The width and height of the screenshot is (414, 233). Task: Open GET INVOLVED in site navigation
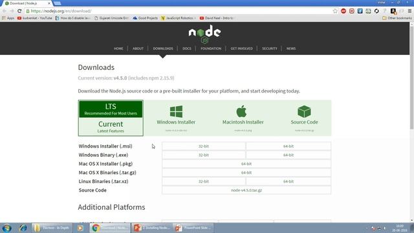pyautogui.click(x=241, y=49)
